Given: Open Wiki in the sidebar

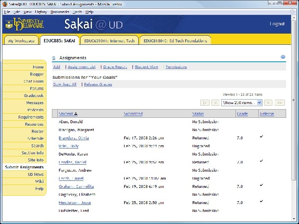Looking at the screenshot, I should coord(39,181).
